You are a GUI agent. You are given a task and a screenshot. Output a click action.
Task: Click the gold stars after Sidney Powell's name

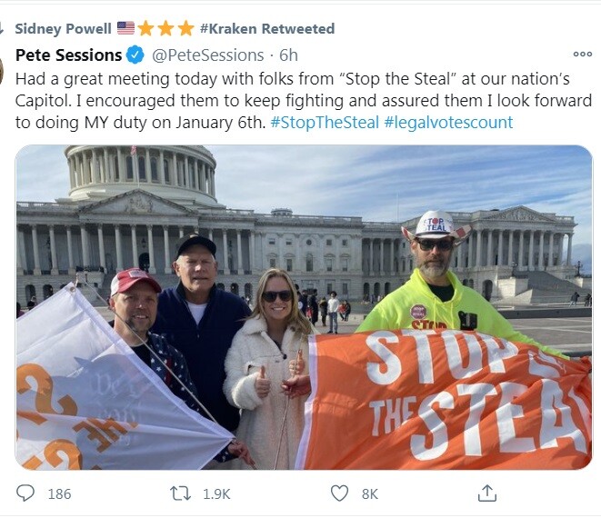(x=165, y=28)
